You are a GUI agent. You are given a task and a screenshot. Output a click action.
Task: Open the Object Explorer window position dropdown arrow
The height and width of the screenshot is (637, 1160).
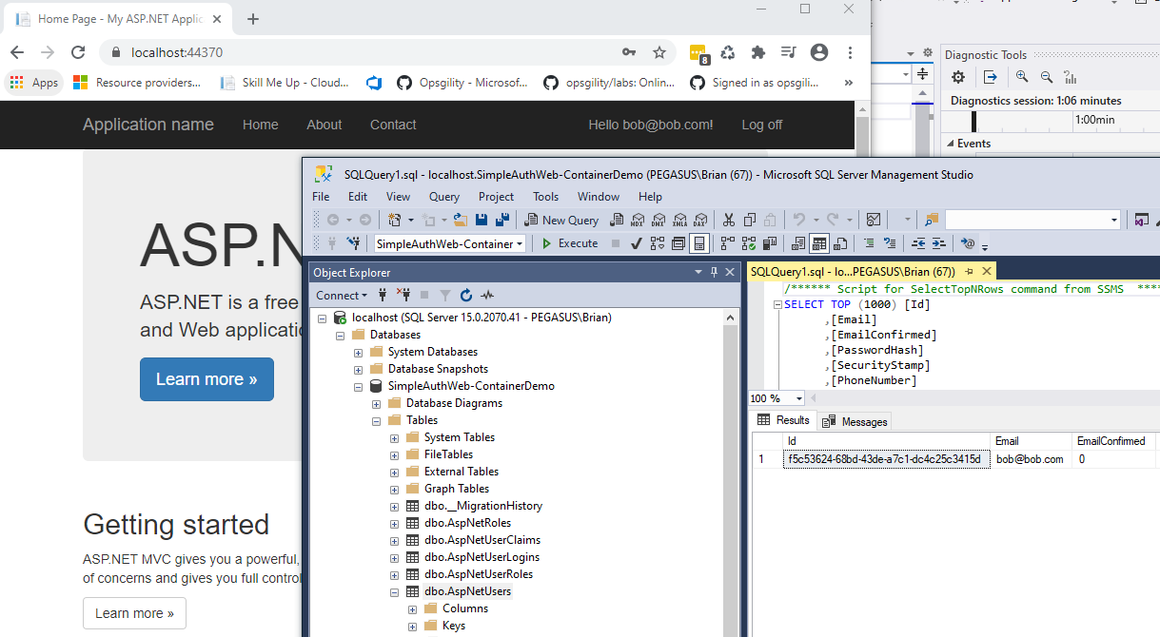[698, 273]
